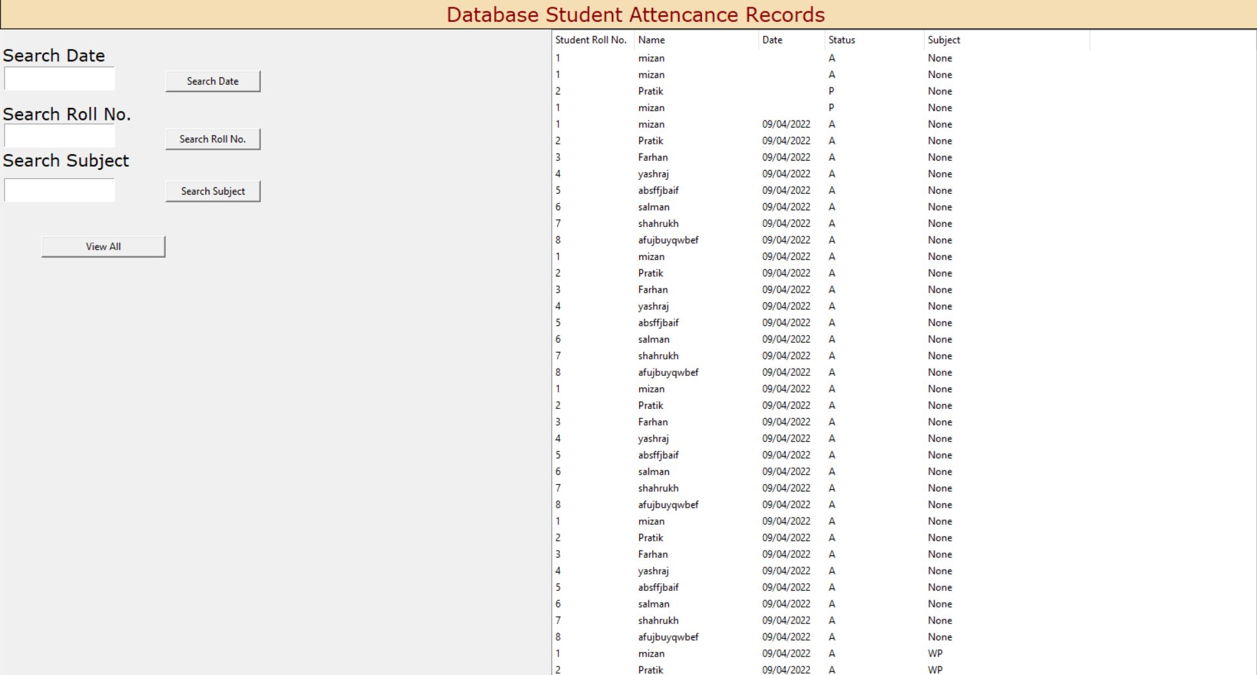Viewport: 1257px width, 675px height.
Task: Select the first yashraj record in the table
Action: click(x=654, y=174)
